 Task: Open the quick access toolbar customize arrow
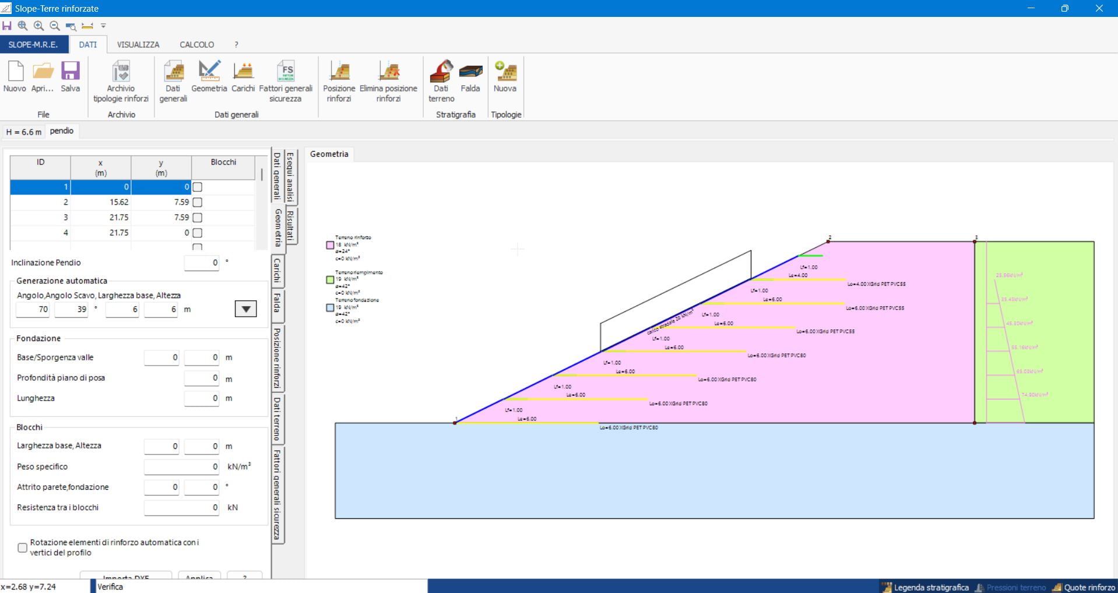pos(103,26)
